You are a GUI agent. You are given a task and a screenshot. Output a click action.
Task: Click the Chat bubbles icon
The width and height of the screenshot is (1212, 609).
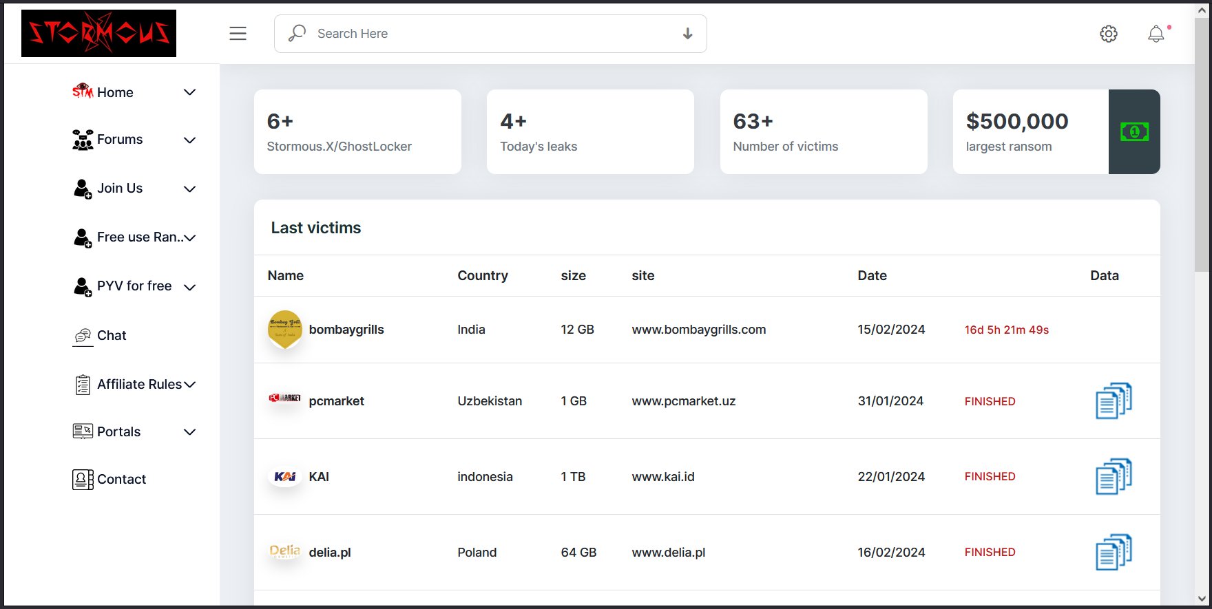[x=83, y=336]
